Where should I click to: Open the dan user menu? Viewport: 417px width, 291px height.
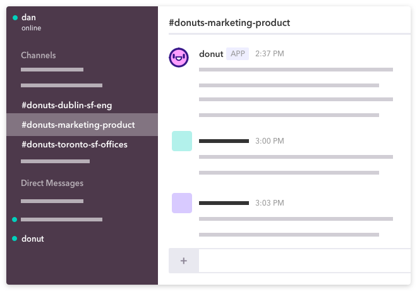(x=28, y=17)
